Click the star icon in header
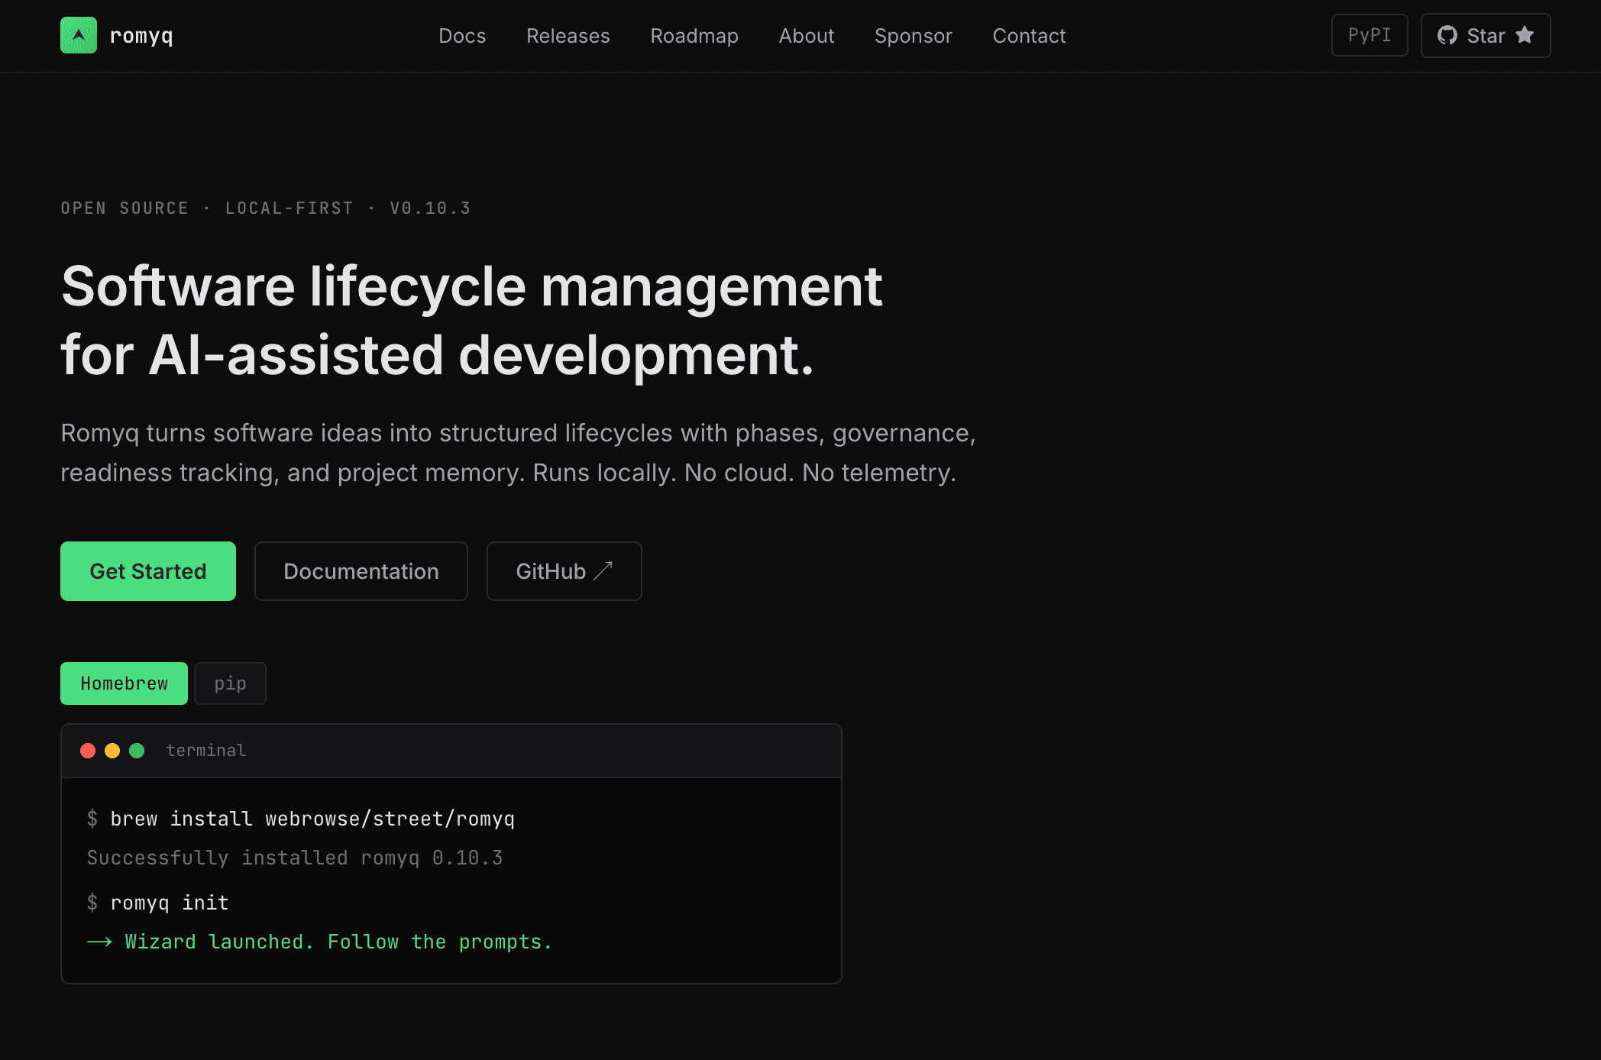This screenshot has height=1060, width=1601. 1525,35
